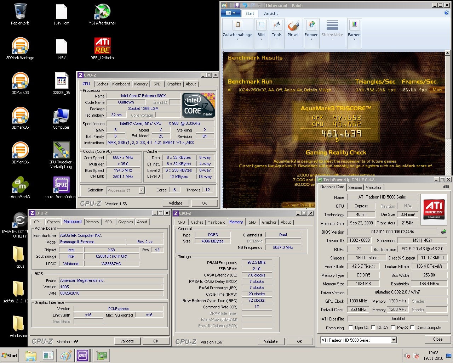This screenshot has width=453, height=363.
Task: Click Validate in the Mainboard CPU-Z window
Action: click(x=127, y=341)
